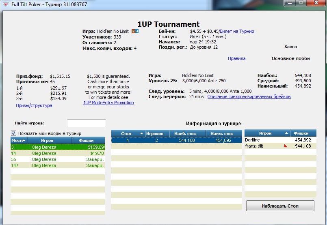This screenshot has height=225, width=327.
Task: Click the Наблюдать Стол button
Action: [280, 206]
